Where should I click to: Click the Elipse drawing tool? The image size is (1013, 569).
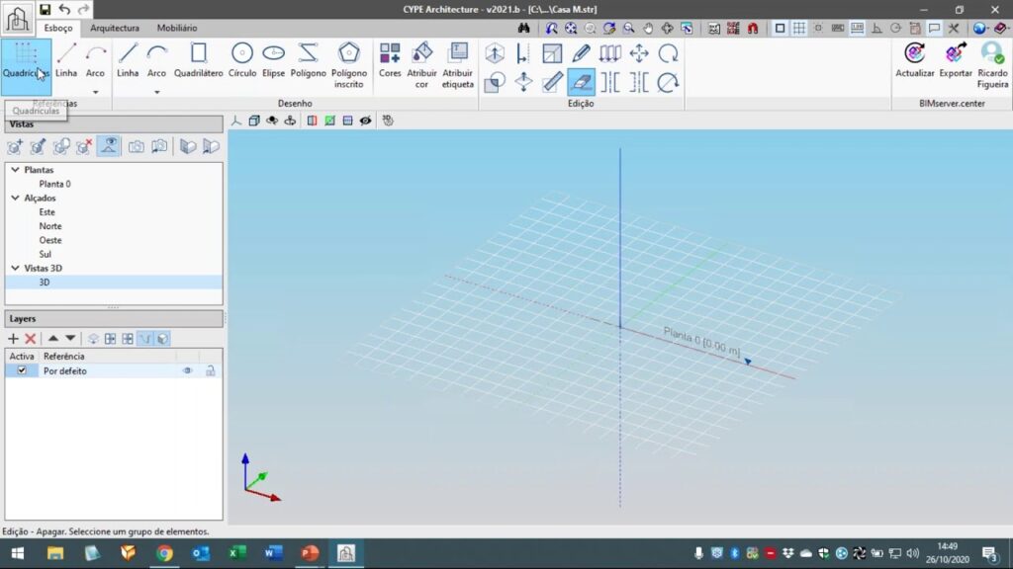[x=274, y=59]
